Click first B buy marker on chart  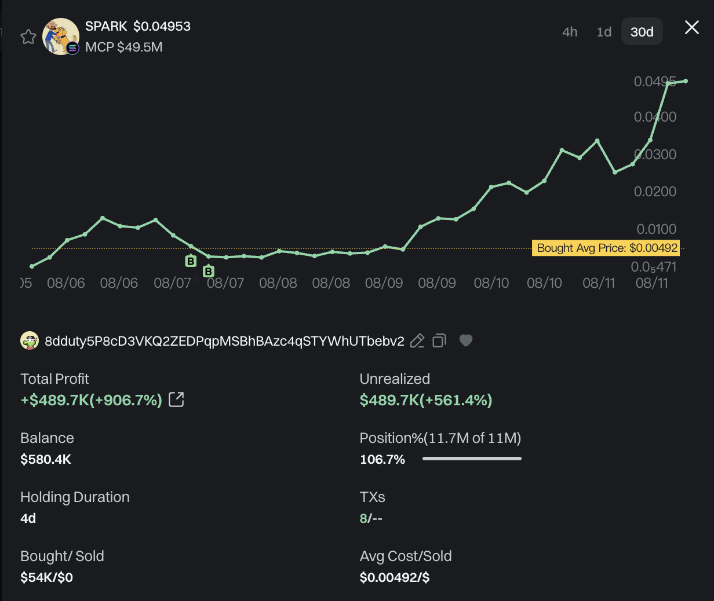[x=191, y=261]
